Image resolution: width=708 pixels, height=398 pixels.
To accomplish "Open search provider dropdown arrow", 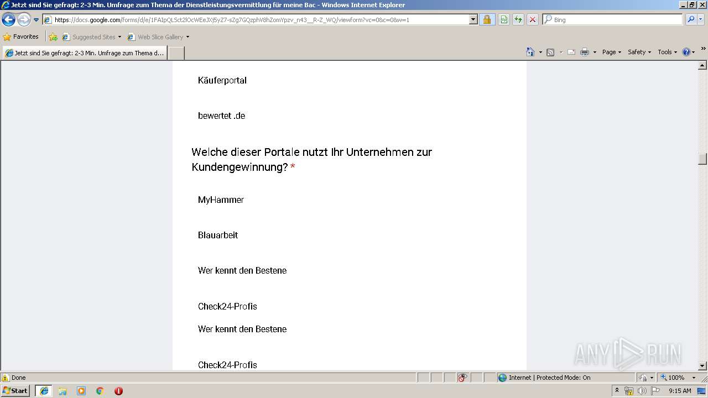I will point(701,19).
